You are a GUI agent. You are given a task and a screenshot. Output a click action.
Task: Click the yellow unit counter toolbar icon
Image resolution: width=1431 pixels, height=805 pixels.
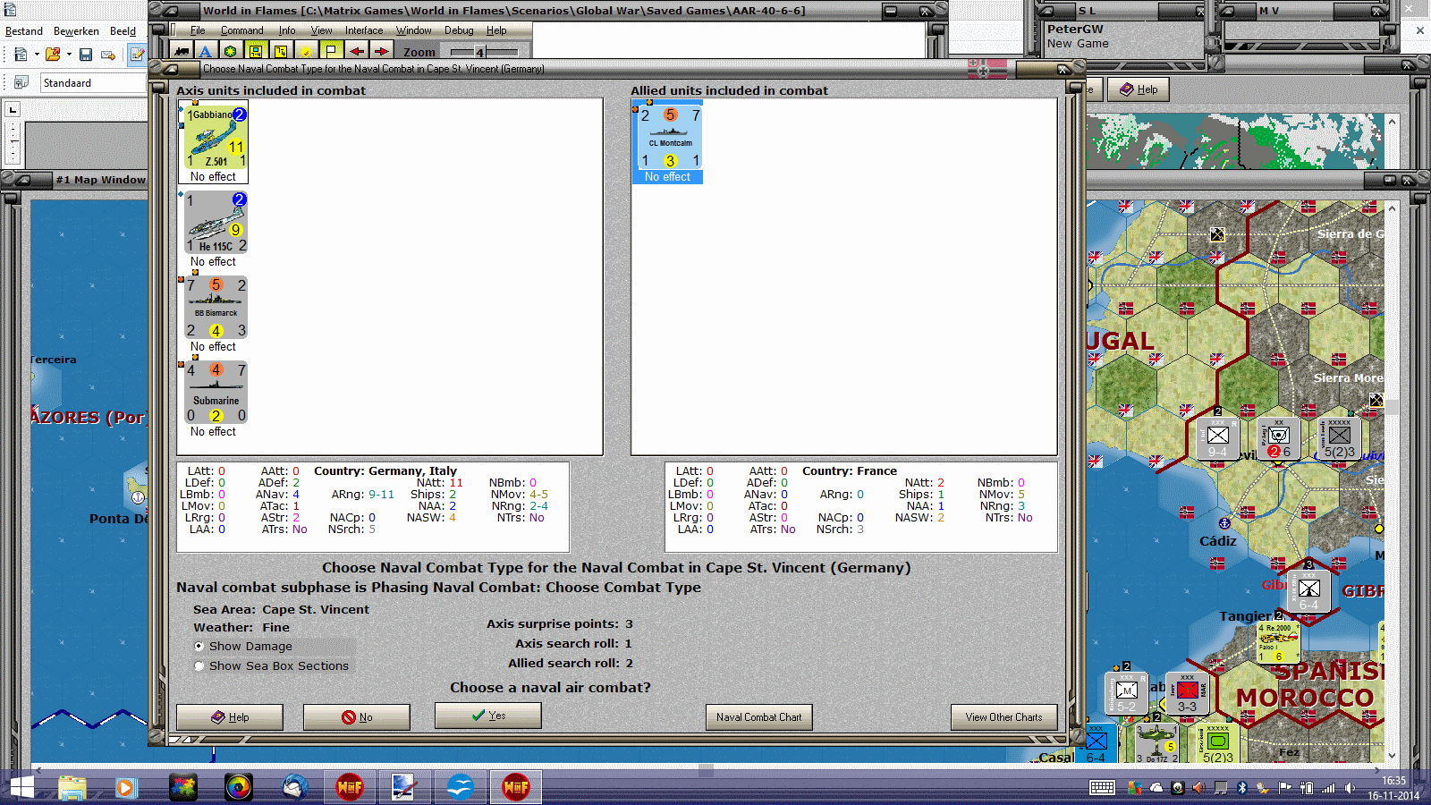(256, 51)
